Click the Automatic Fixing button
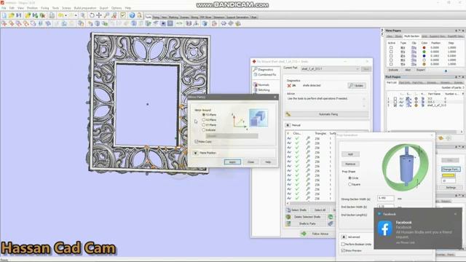Image resolution: width=466 pixels, height=262 pixels. (327, 114)
